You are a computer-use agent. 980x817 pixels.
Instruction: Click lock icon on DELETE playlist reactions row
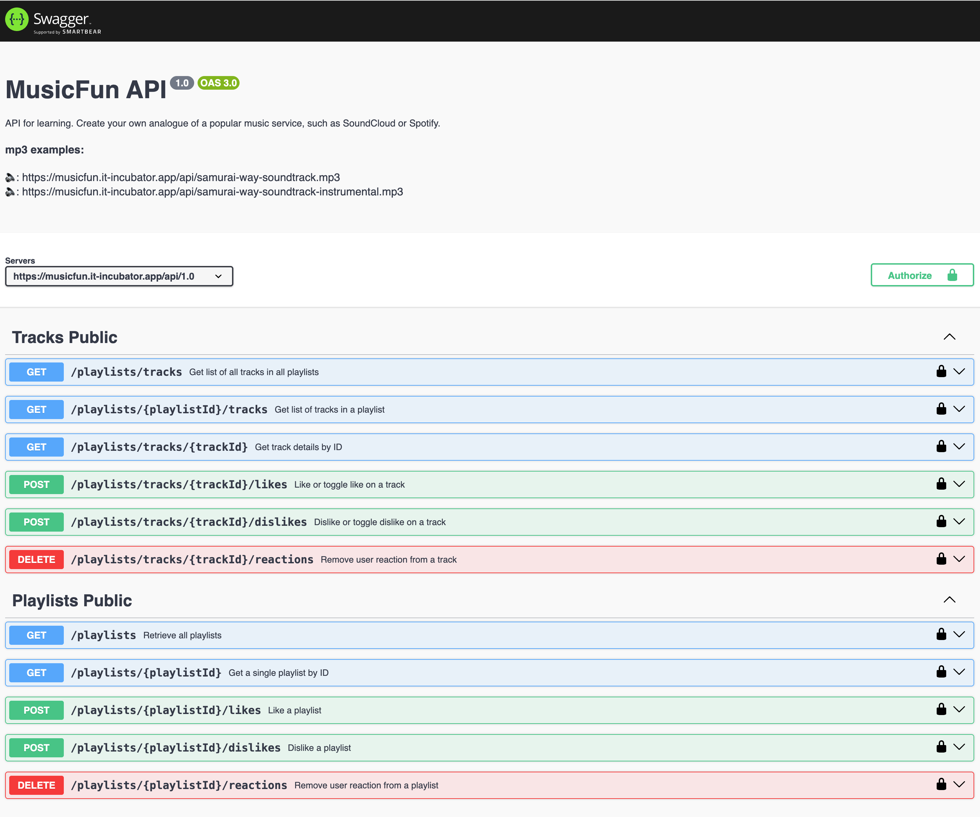(x=941, y=785)
